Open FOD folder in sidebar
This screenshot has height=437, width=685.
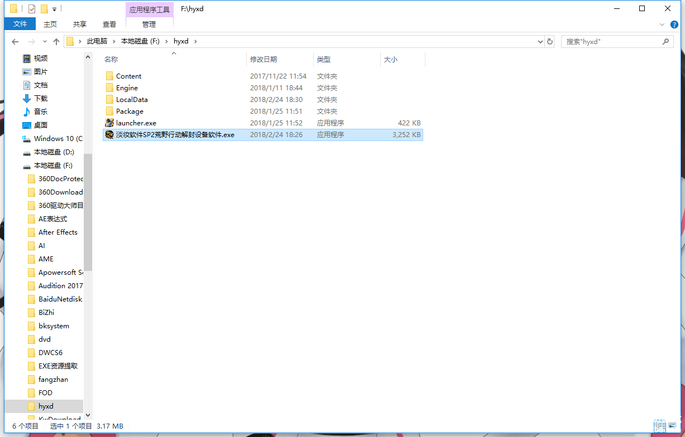pyautogui.click(x=45, y=393)
